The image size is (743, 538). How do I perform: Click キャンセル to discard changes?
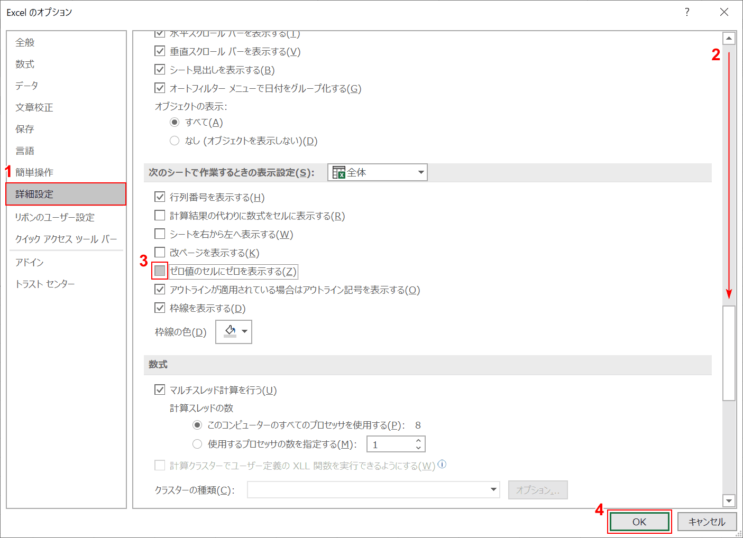point(707,522)
